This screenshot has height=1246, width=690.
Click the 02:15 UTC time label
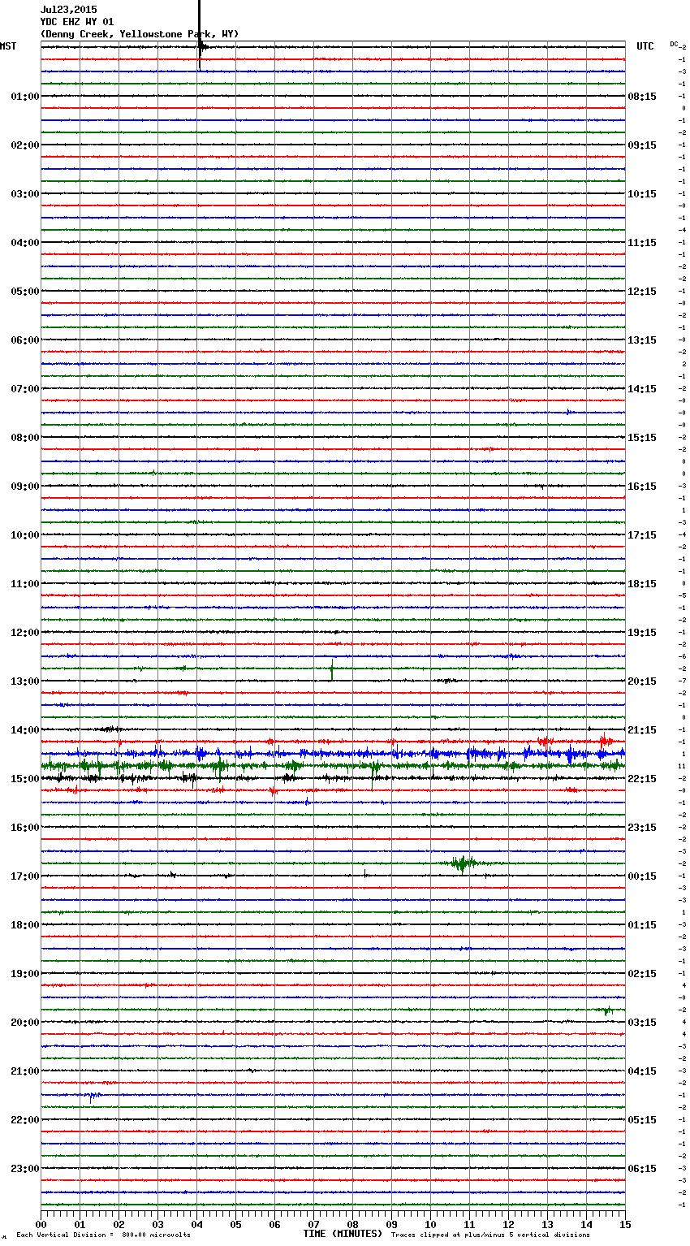tap(642, 974)
